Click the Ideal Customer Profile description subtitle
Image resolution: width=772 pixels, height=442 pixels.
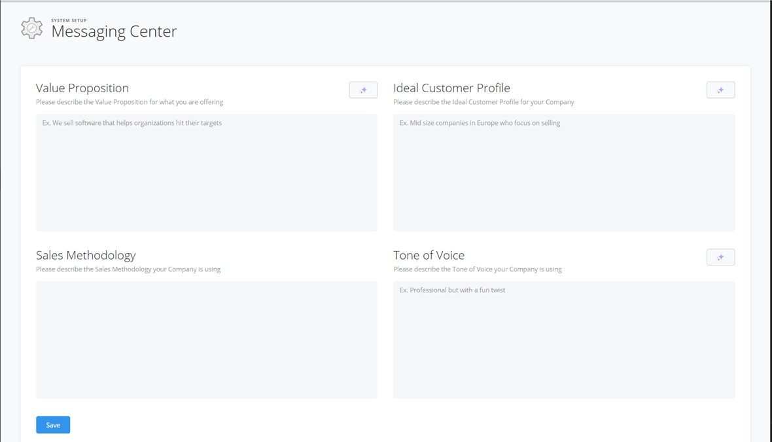[483, 102]
